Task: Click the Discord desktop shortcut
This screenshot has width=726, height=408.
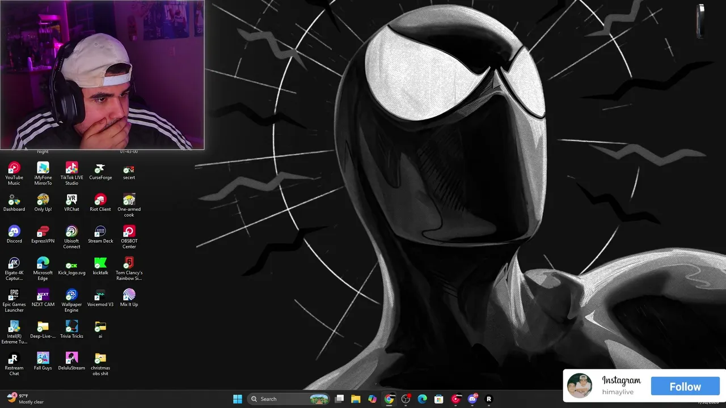Action: (x=14, y=235)
